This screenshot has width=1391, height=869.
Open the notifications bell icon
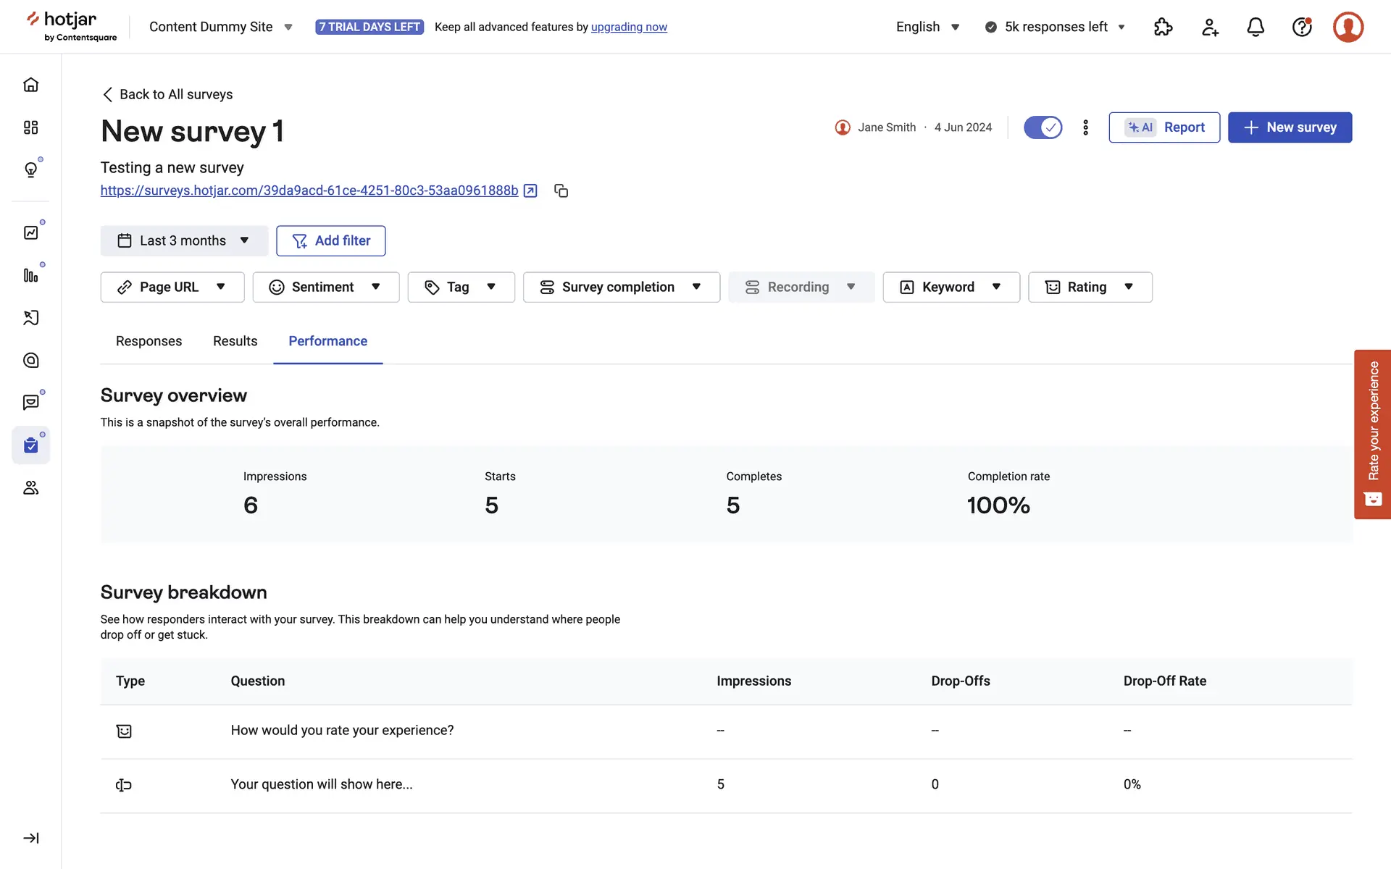coord(1255,27)
